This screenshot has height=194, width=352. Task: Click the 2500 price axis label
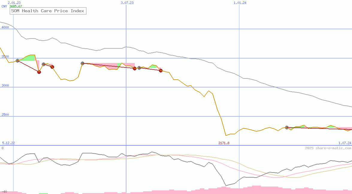(x=5, y=115)
